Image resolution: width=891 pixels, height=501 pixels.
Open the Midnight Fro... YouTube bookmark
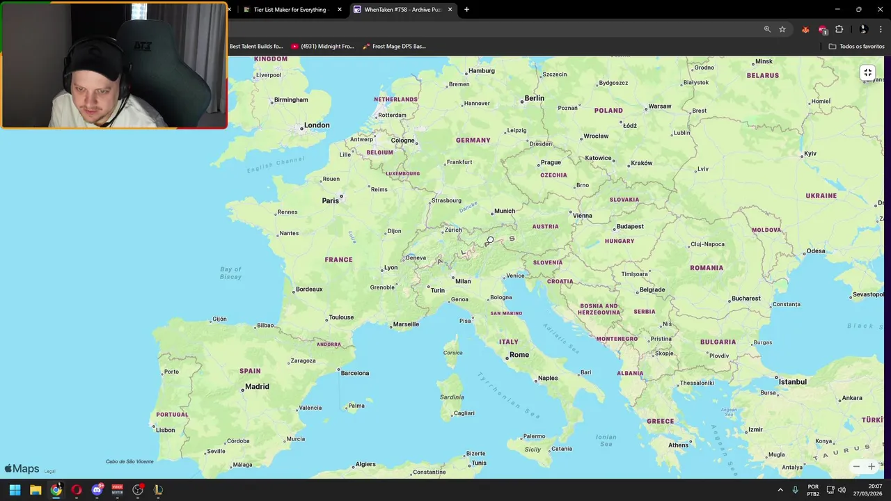[x=323, y=47]
